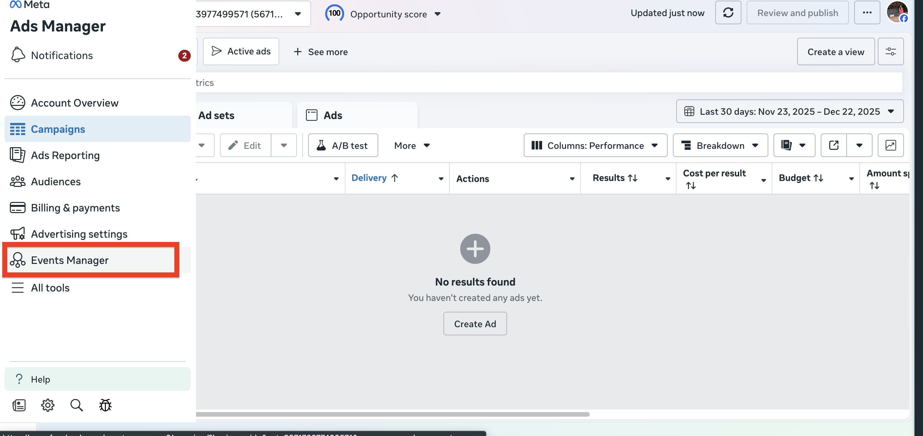Open the news feed icon in sidebar
The width and height of the screenshot is (923, 436).
click(19, 405)
